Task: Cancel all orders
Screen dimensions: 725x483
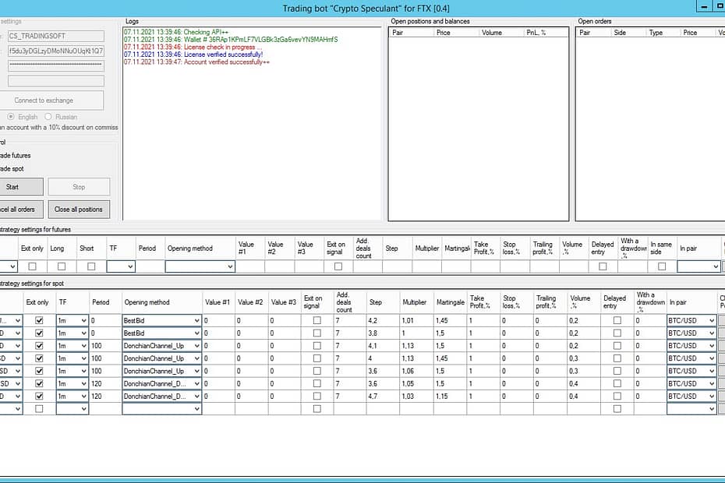Action: 21,210
